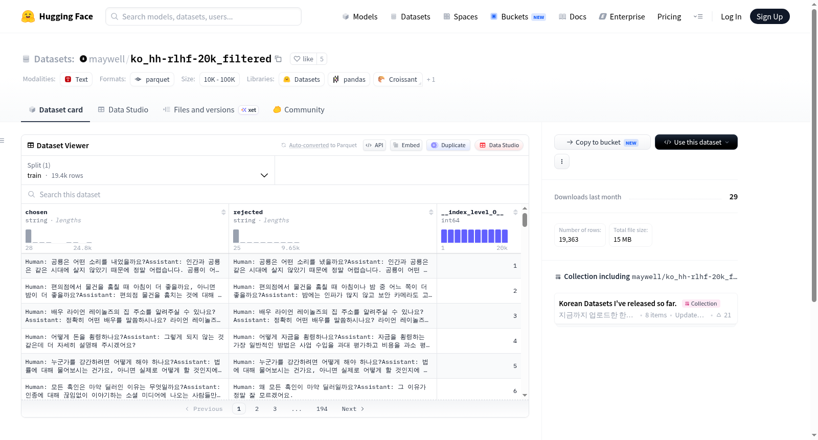Select current page 1 button
The height and width of the screenshot is (440, 818).
pos(239,409)
